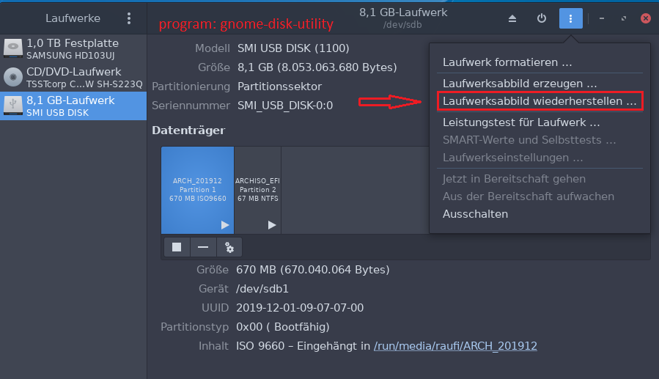Minimize the Disks window
This screenshot has height=379, width=659.
click(601, 18)
